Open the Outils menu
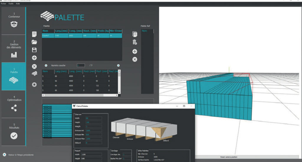The width and height of the screenshot is (302, 162). tap(11, 4)
